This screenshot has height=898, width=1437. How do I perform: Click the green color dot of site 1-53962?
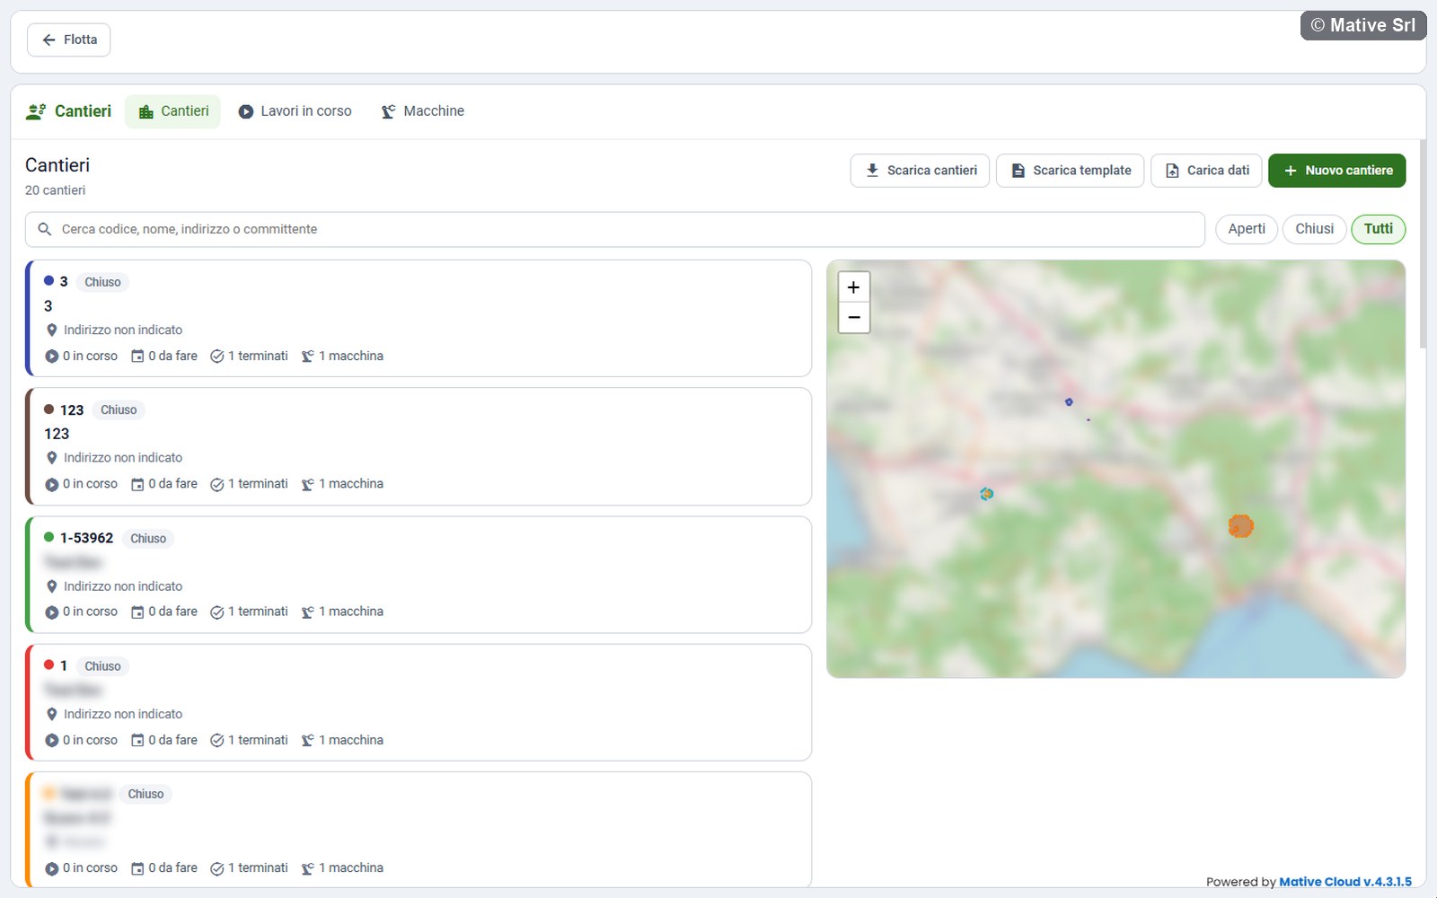[49, 537]
